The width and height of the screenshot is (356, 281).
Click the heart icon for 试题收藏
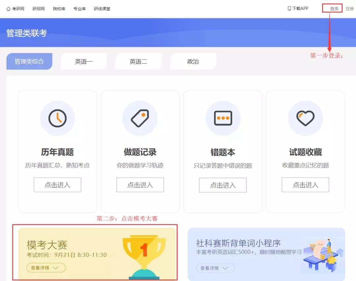click(305, 118)
